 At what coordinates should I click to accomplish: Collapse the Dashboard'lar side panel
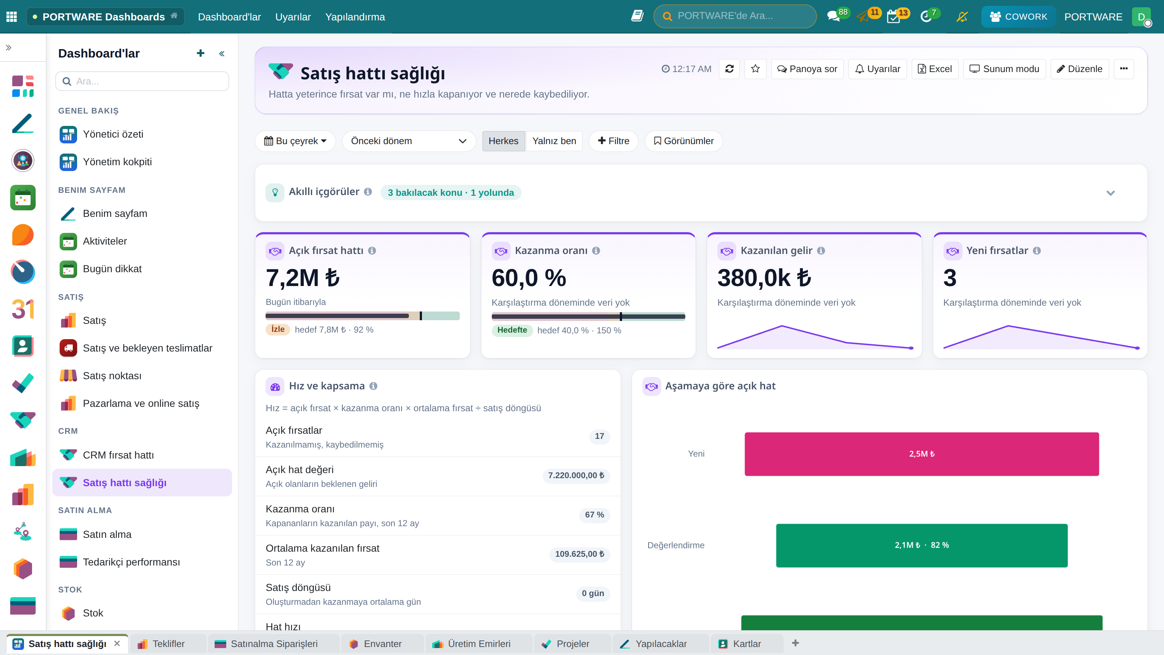222,54
